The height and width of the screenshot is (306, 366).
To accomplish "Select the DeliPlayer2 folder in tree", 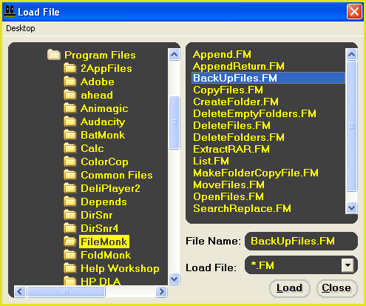I will coord(110,188).
